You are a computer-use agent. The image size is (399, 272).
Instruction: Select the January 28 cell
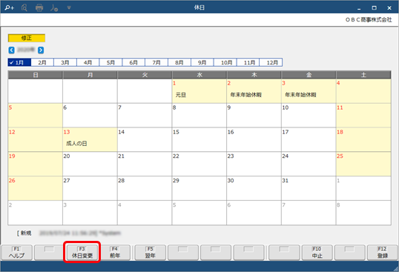click(145, 188)
